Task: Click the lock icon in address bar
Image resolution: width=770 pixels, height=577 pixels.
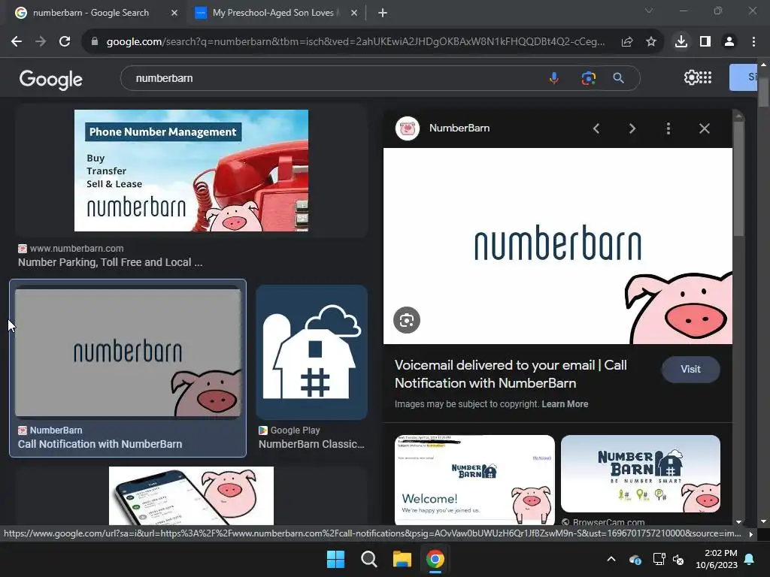Action: [95, 42]
